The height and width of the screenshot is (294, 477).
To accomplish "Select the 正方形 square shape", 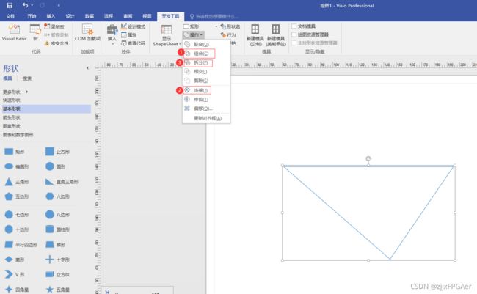I will pos(58,152).
